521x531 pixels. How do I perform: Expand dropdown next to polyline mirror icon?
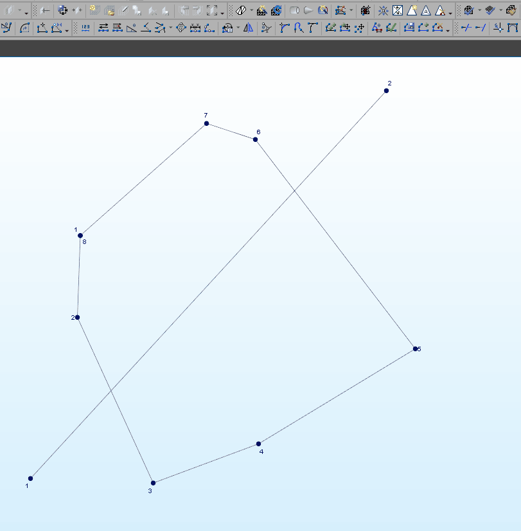[x=67, y=30]
